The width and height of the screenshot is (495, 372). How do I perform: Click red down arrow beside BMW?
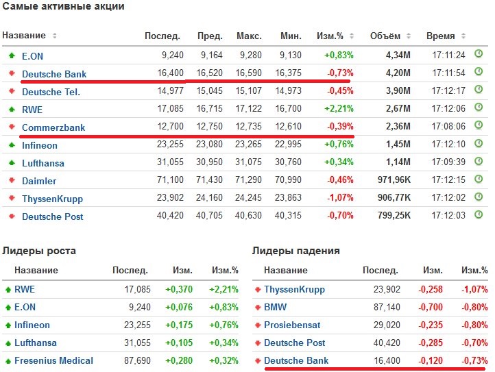[258, 307]
